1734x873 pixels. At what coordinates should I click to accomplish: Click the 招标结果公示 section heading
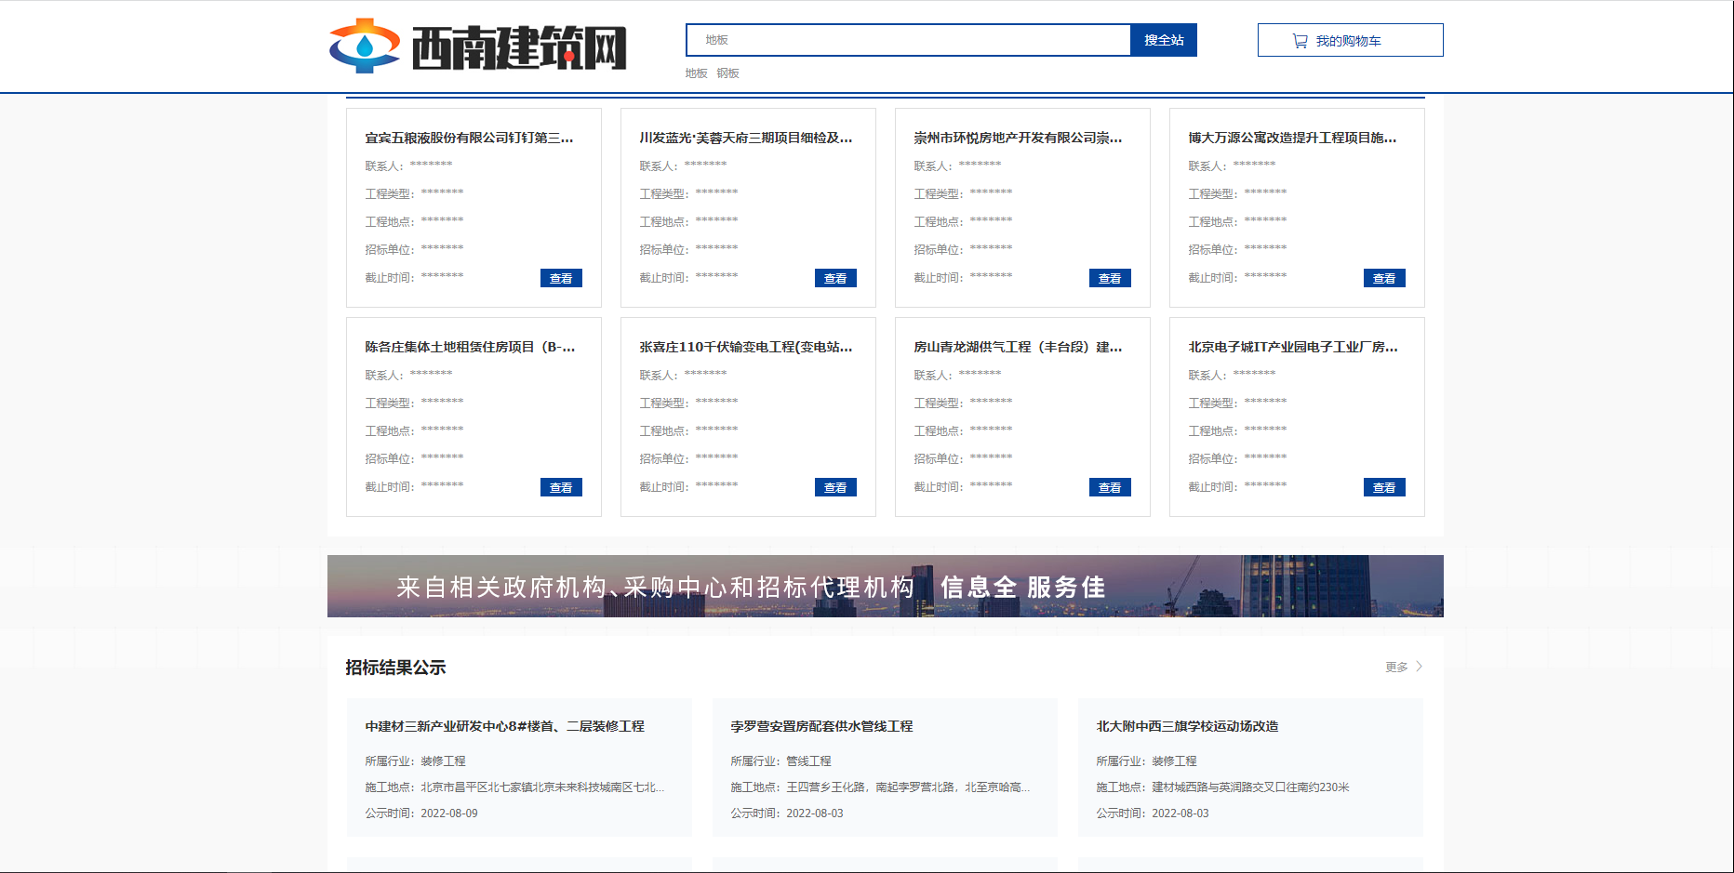point(395,668)
